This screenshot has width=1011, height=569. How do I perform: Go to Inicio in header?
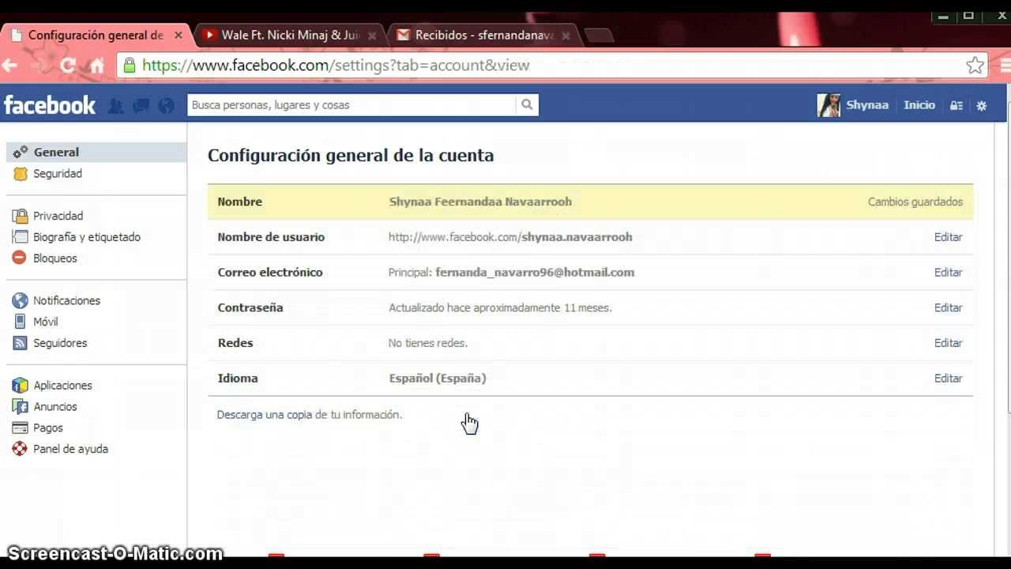click(x=919, y=105)
